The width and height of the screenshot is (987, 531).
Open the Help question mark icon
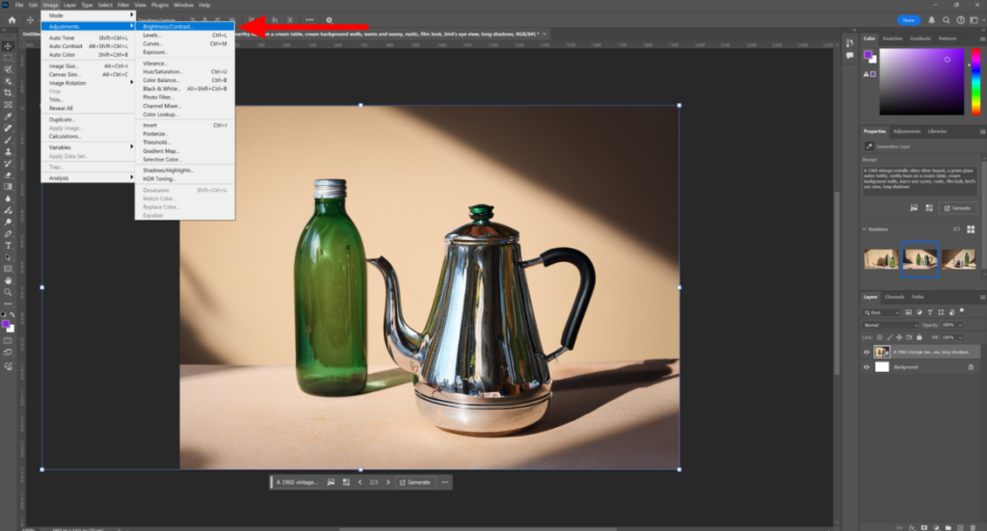click(961, 20)
